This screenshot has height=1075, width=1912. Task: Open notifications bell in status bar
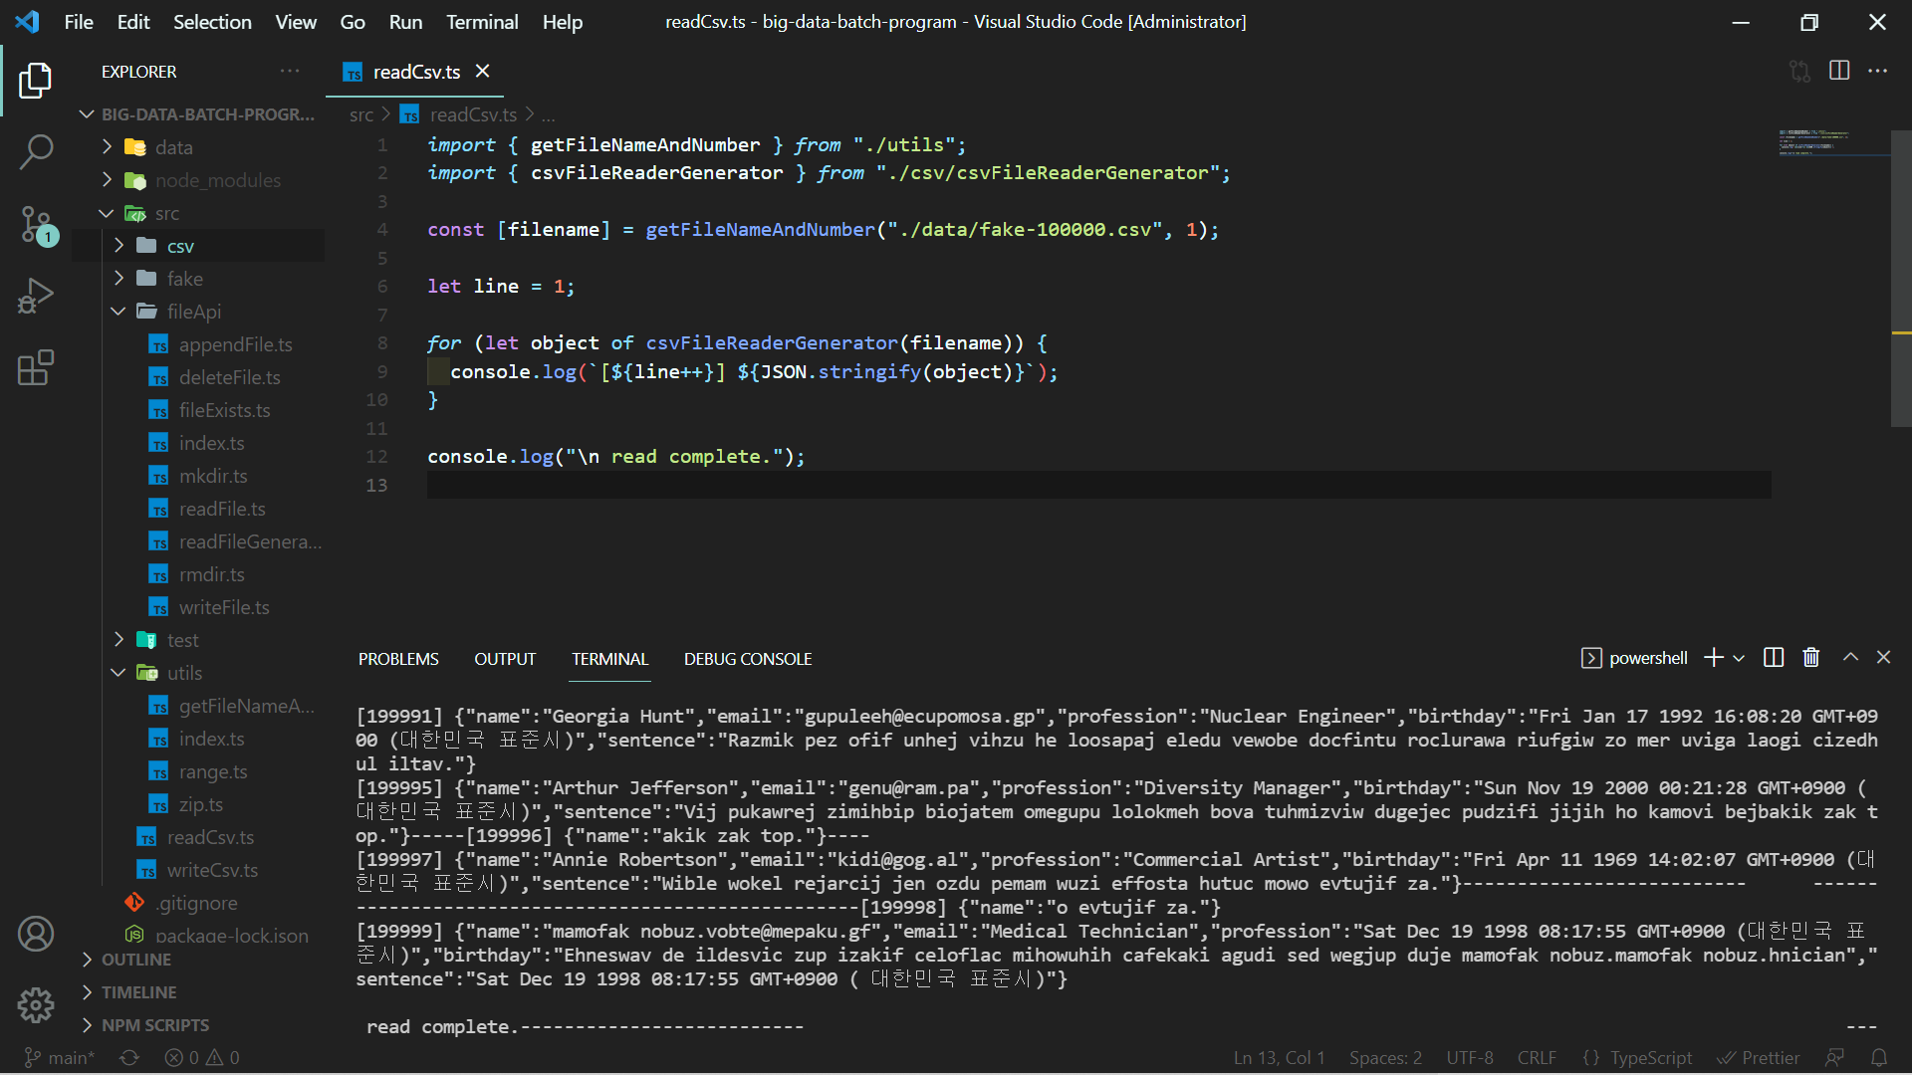click(x=1879, y=1058)
